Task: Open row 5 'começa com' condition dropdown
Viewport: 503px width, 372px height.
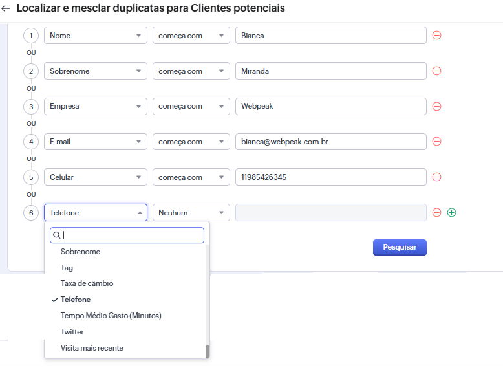Action: pos(191,177)
